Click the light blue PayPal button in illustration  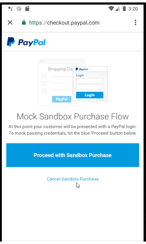[62, 99]
